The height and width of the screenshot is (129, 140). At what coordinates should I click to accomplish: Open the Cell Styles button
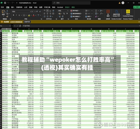76,17
